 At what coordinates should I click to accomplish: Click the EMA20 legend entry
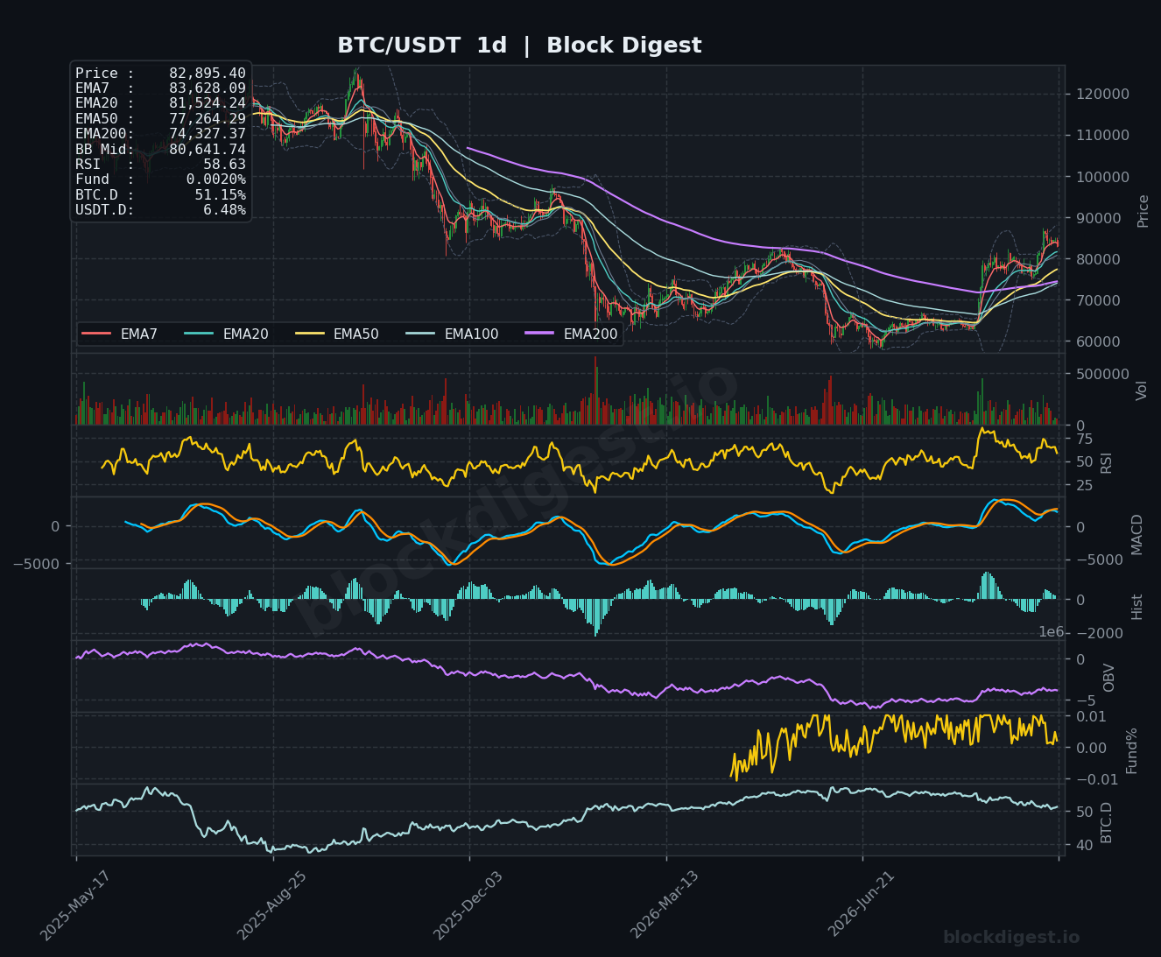[227, 334]
